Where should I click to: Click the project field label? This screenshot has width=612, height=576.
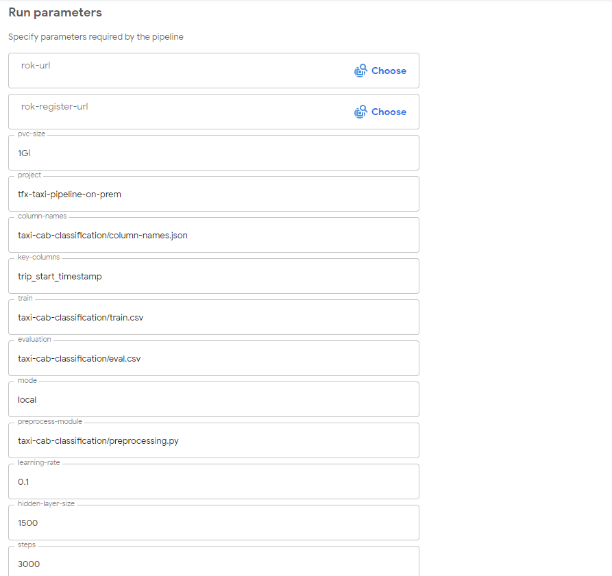(x=29, y=175)
